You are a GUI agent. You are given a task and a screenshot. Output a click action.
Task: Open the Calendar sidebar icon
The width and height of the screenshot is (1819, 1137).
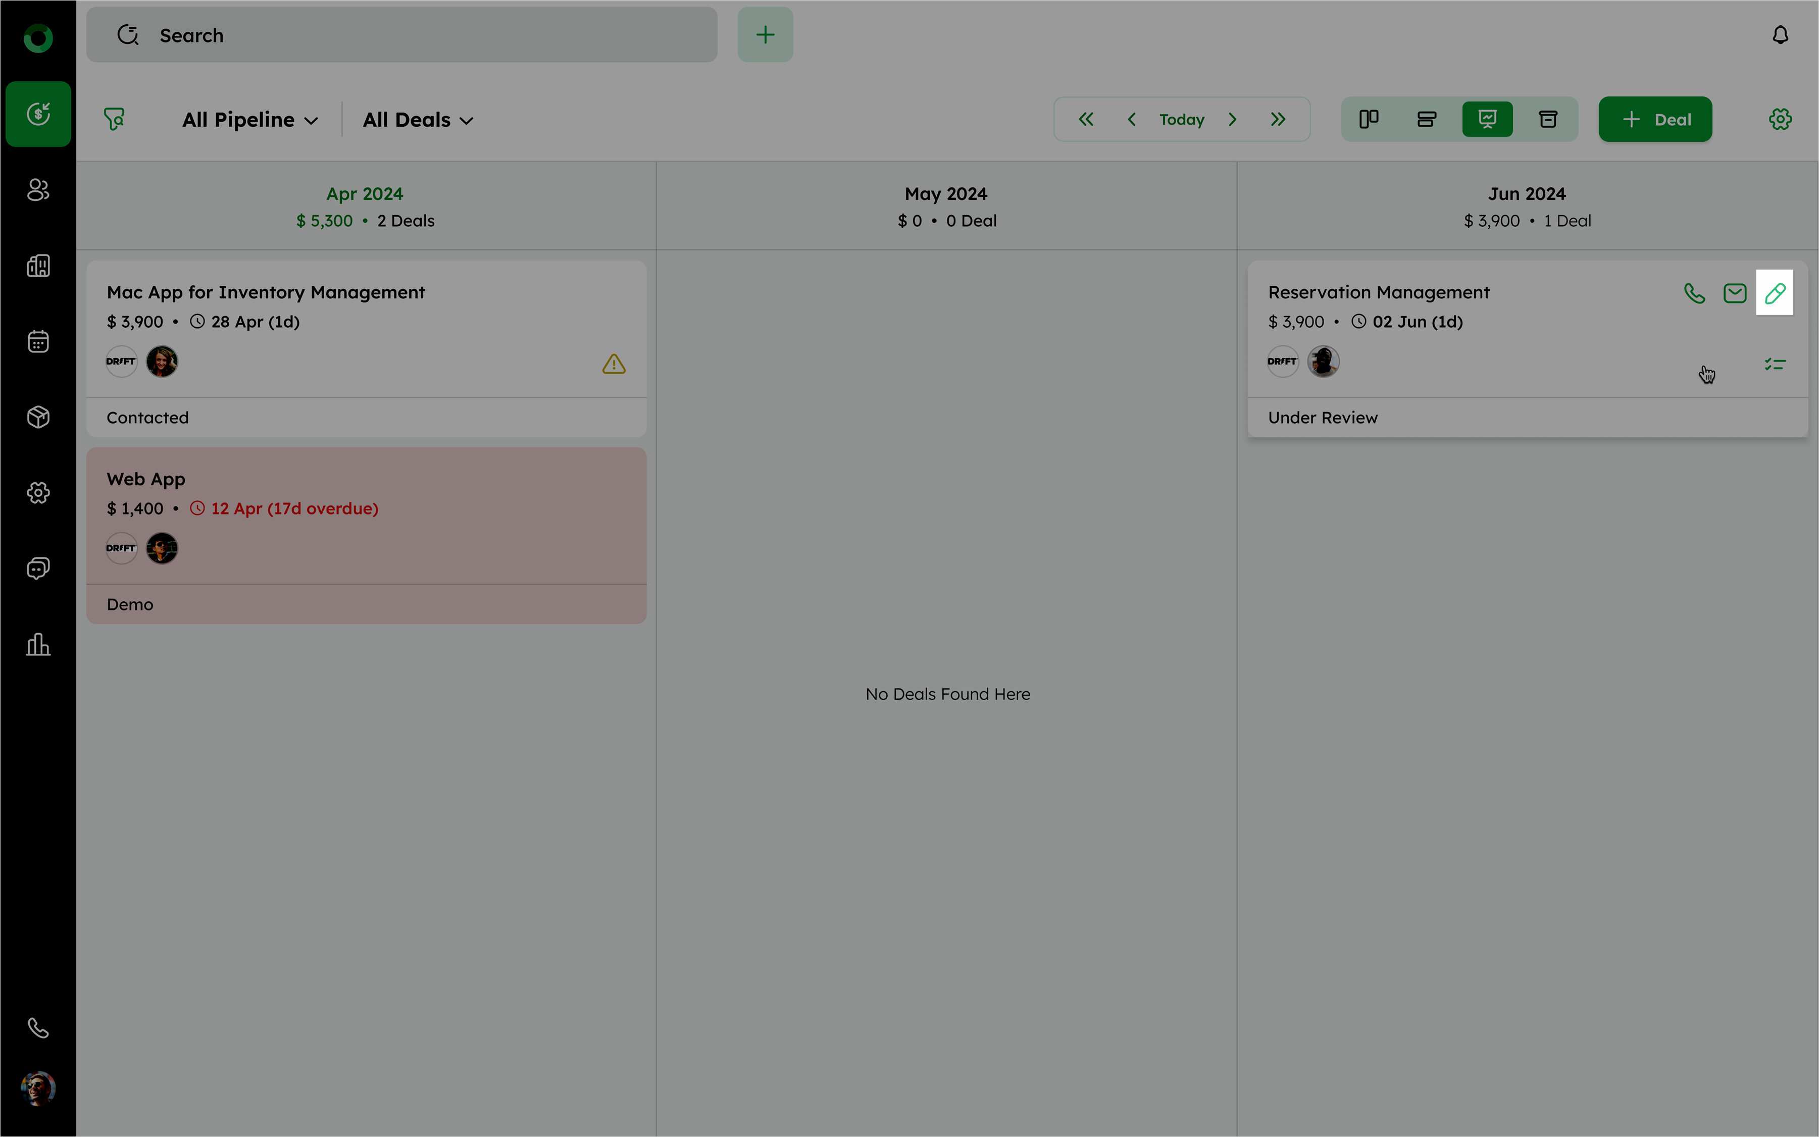pos(38,341)
